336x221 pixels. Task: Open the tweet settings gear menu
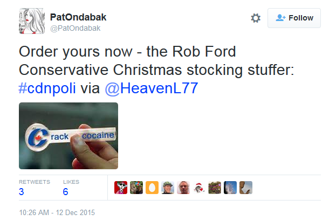point(256,18)
